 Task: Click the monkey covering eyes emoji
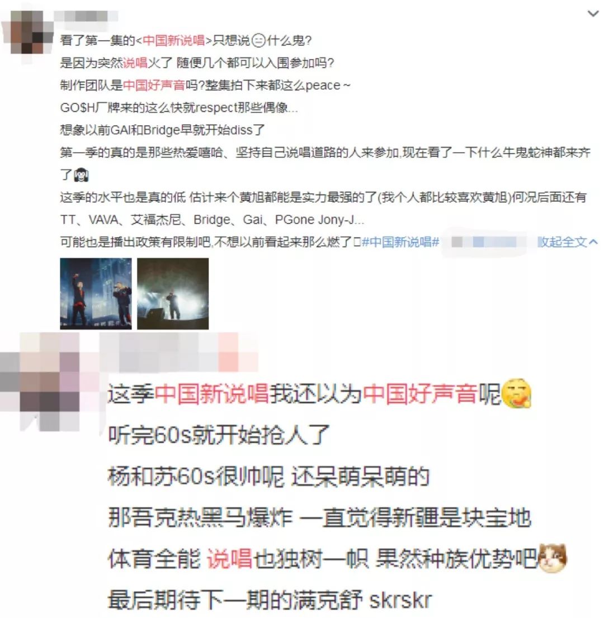81,174
